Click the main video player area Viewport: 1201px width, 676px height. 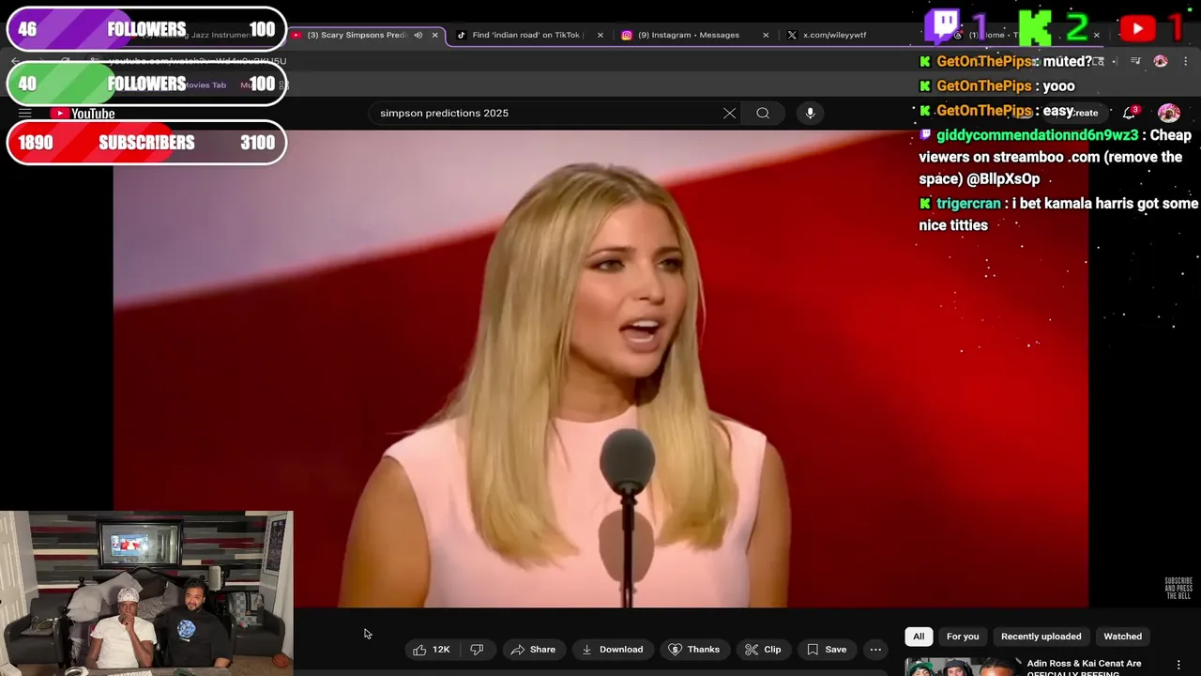click(x=600, y=369)
